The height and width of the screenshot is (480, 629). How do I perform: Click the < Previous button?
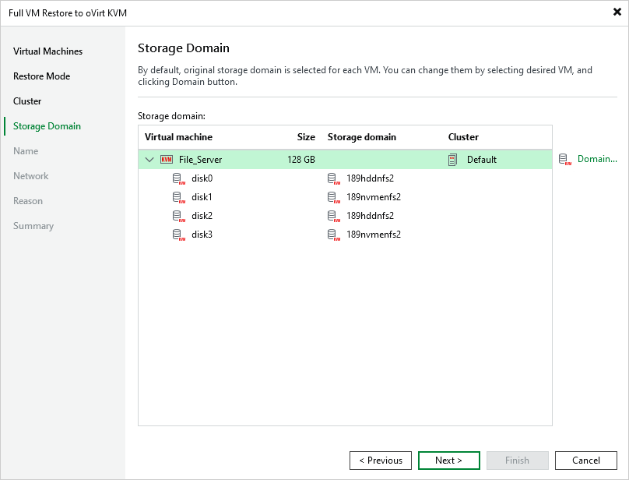click(x=381, y=461)
